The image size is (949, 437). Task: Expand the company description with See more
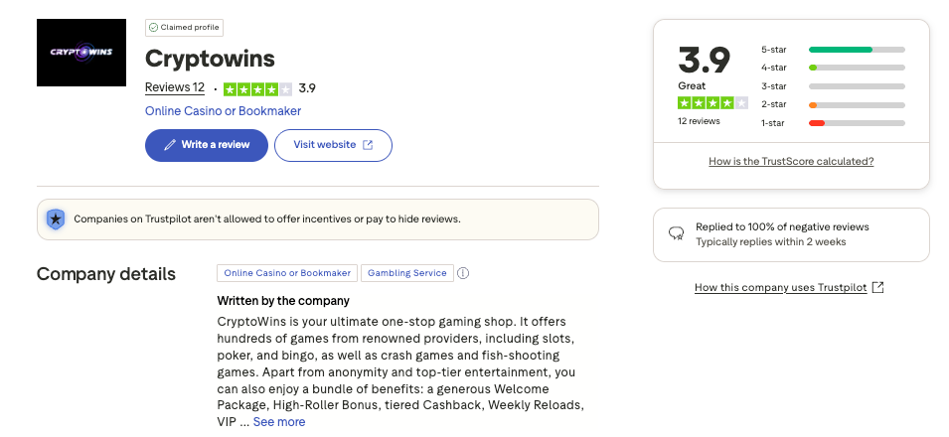pos(279,422)
